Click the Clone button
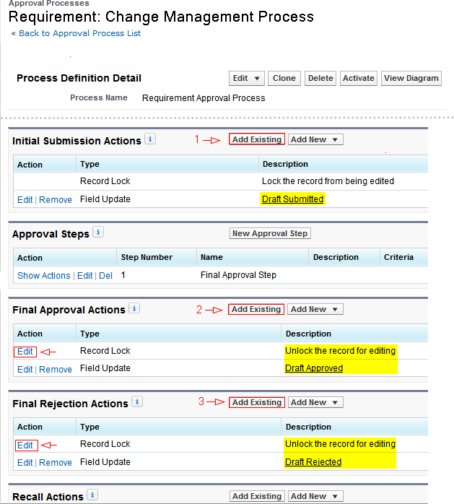Screen dimensions: 454x504 (284, 79)
